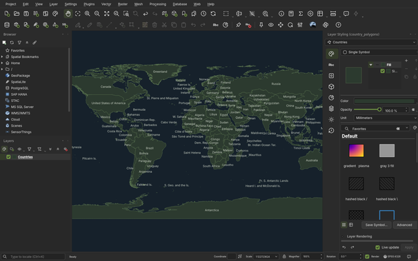Click the Opacity slider handle
418x261 pixels.
379,109
